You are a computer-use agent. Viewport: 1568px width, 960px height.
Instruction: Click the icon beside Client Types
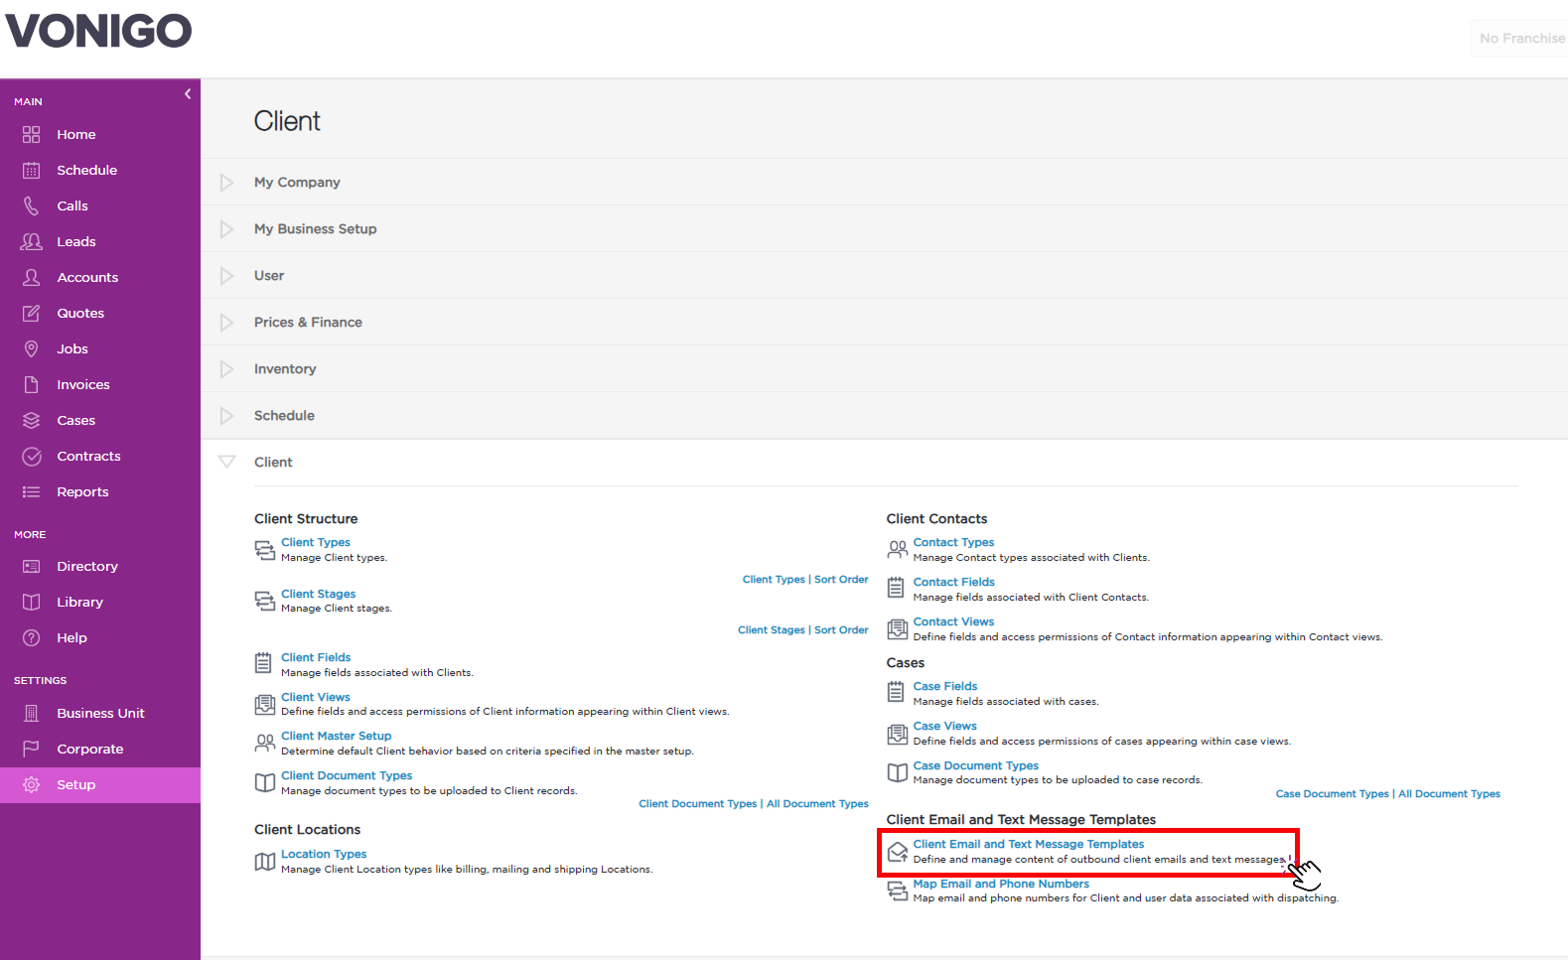tap(264, 550)
